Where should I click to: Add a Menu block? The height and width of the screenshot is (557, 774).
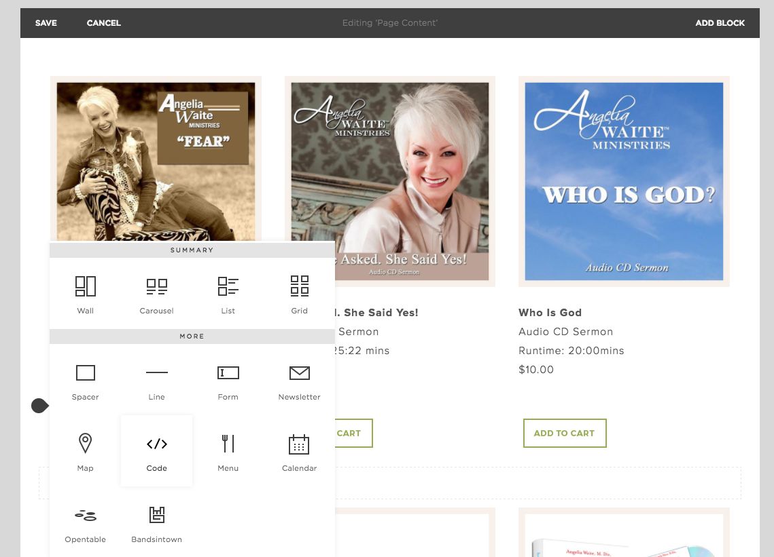(228, 451)
